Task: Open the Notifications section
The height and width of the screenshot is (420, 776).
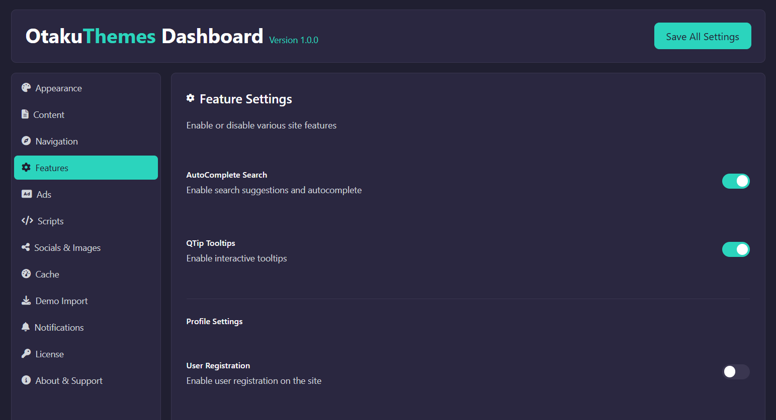Action: (59, 327)
